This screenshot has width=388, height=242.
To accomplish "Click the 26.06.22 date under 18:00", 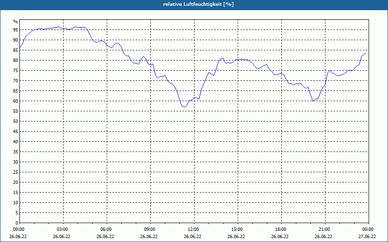I will tap(280, 237).
